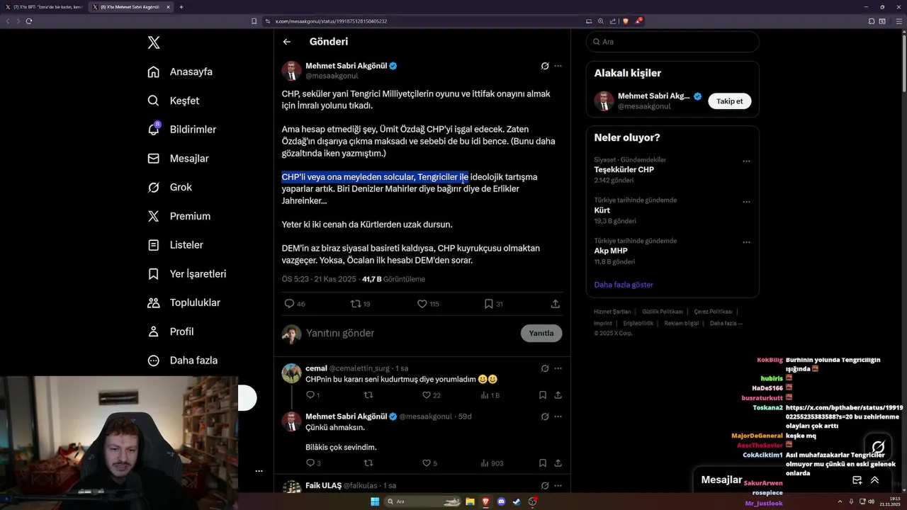Viewport: 907px width, 510px height.
Task: Open more options on cemal's reply
Action: click(558, 368)
